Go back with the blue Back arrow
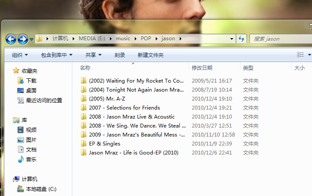 click(11, 39)
